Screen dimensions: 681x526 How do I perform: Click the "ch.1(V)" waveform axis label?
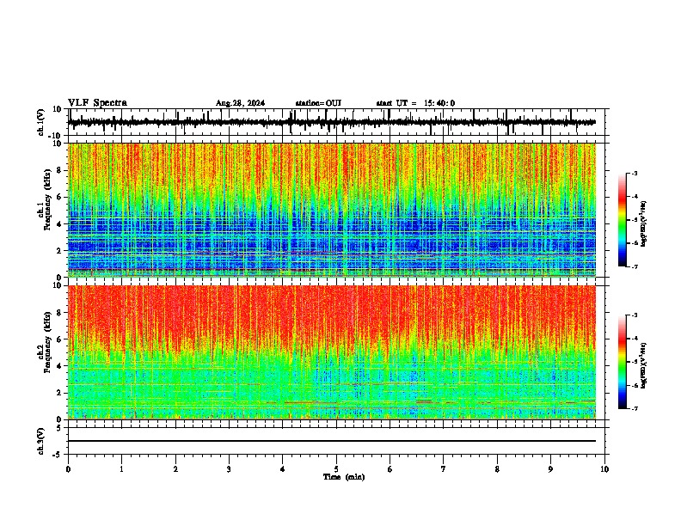41,122
